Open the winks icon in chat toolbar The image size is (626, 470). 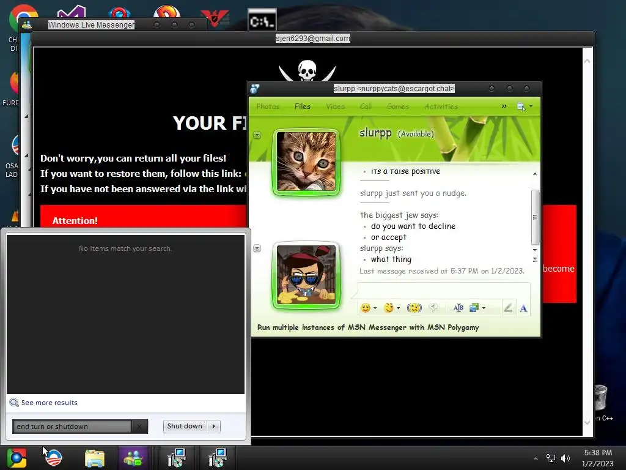coord(388,308)
